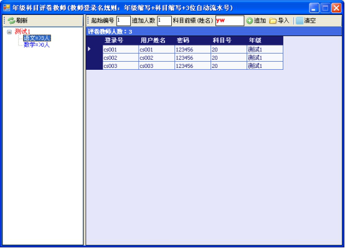Screen dimensions: 345x248
Task: Select the cs002 row header
Action: (x=95, y=58)
